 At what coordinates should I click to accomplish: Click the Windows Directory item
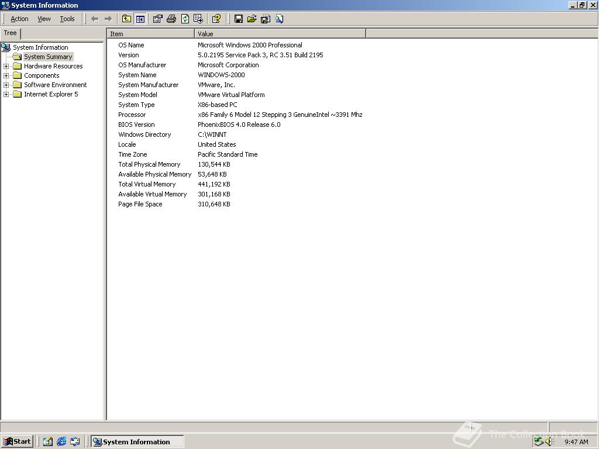click(144, 134)
